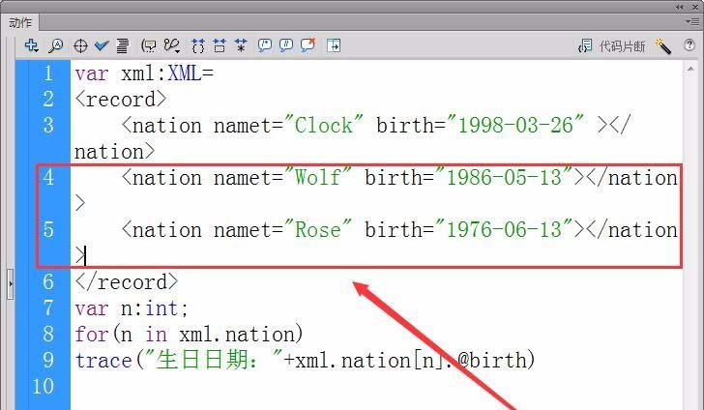This screenshot has width=704, height=410.
Task: Auto format the code
Action: click(123, 45)
